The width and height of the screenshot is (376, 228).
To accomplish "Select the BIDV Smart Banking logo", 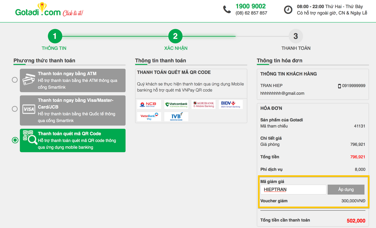I will (231, 104).
